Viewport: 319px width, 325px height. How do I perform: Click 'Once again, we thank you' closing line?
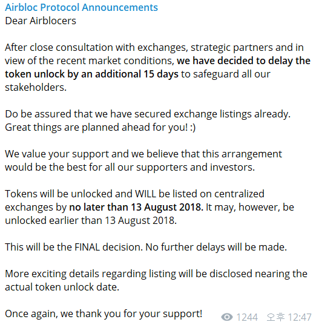point(104,314)
